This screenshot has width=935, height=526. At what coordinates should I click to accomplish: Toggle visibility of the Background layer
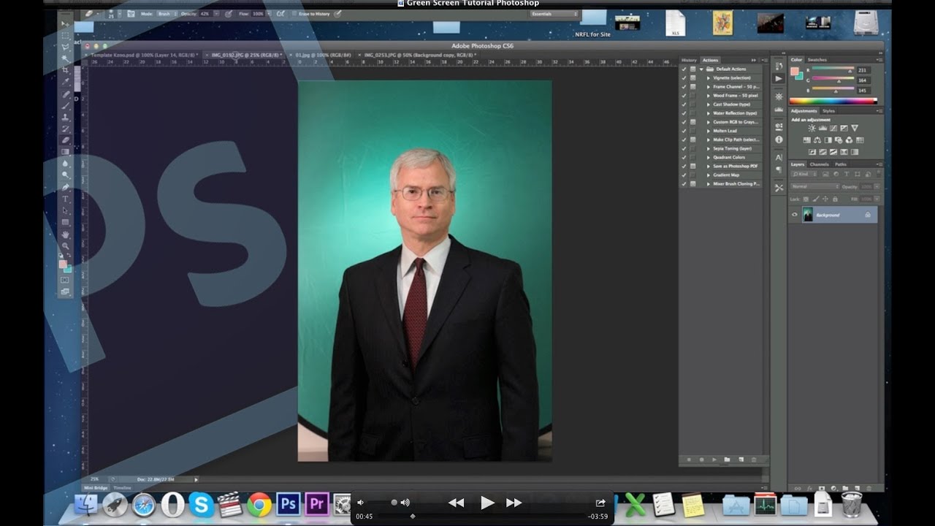pos(795,215)
